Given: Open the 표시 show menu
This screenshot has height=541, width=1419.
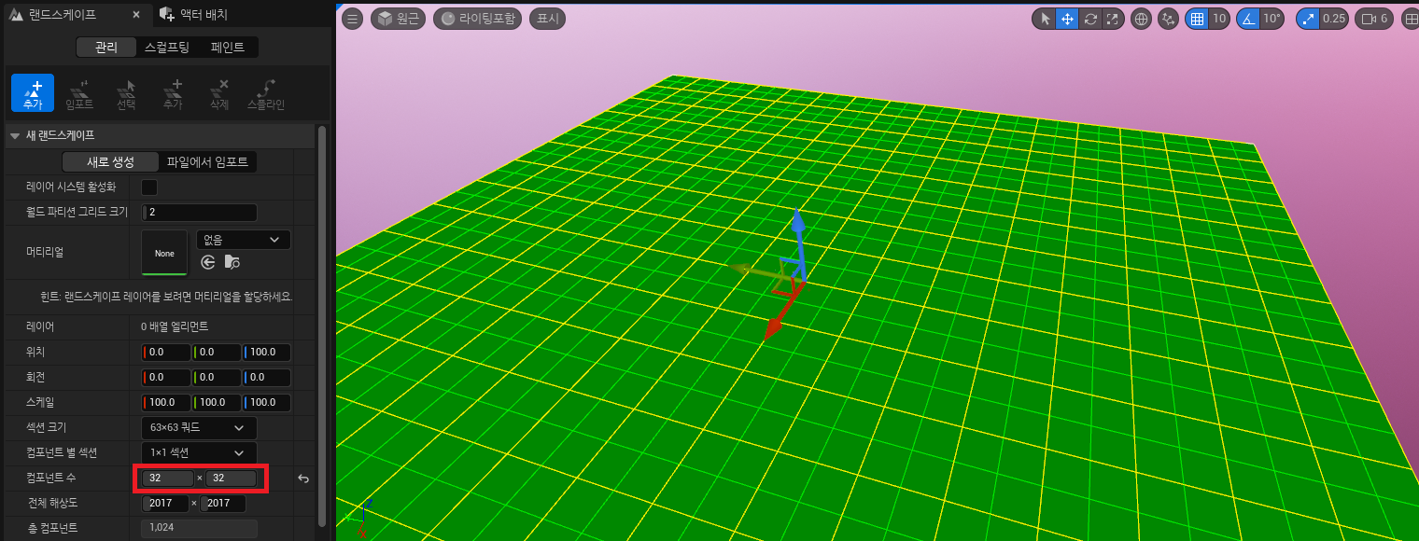Looking at the screenshot, I should tap(546, 19).
